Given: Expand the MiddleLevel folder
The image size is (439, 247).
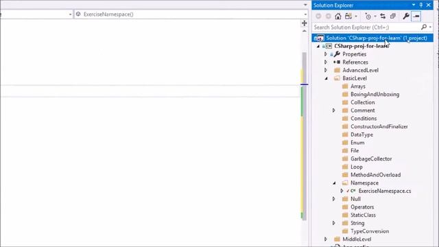Looking at the screenshot, I should point(325,239).
